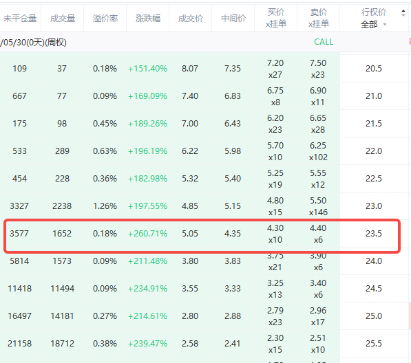Click the small arrow beside 全部
This screenshot has height=363, width=411.
[385, 25]
